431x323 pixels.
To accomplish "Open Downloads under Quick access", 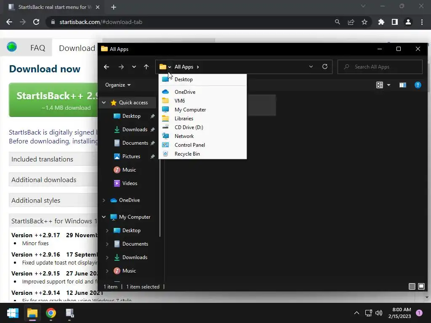I will click(x=135, y=130).
